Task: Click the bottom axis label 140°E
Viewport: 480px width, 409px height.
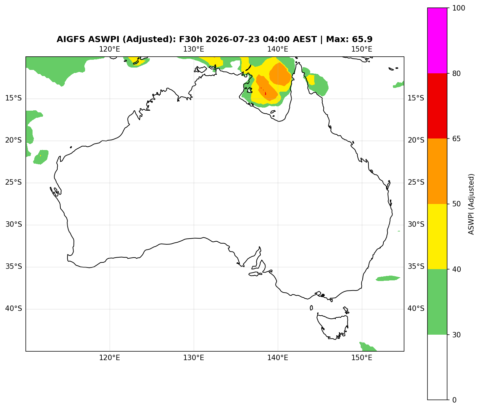Action: (x=278, y=358)
